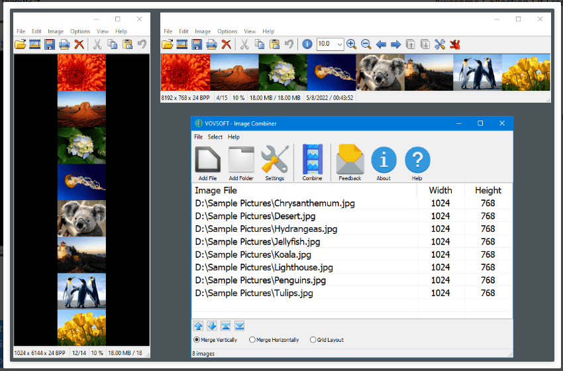This screenshot has height=371, width=563.
Task: Click save disk icon in top viewer
Action: [197, 44]
